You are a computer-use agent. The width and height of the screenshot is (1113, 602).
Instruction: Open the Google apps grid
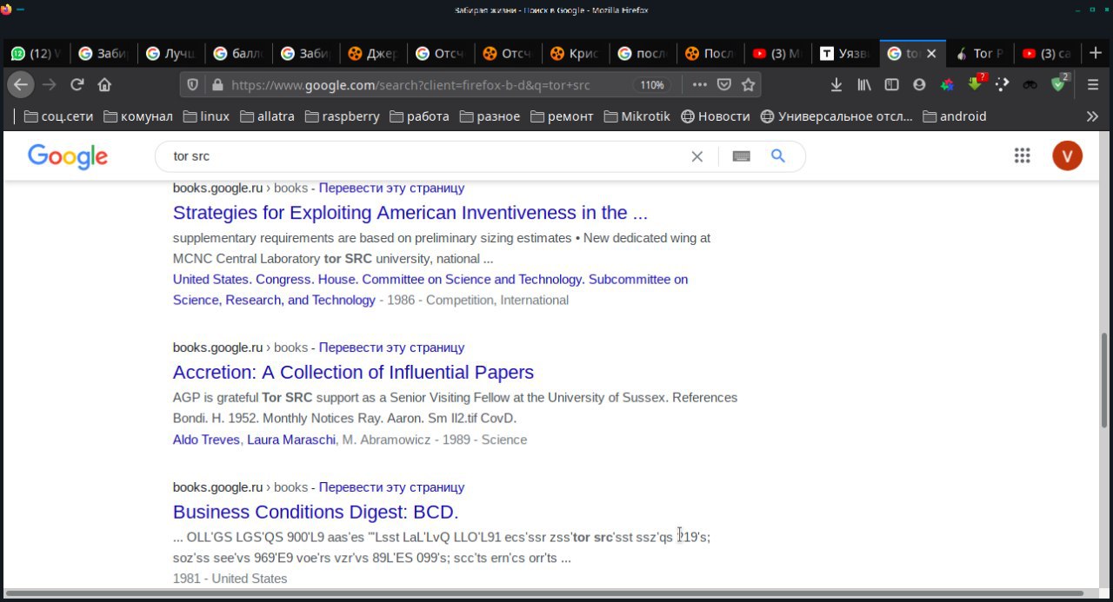click(x=1022, y=155)
